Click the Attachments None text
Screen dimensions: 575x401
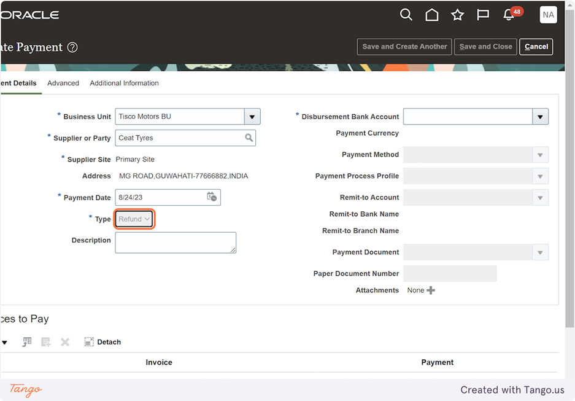(415, 290)
